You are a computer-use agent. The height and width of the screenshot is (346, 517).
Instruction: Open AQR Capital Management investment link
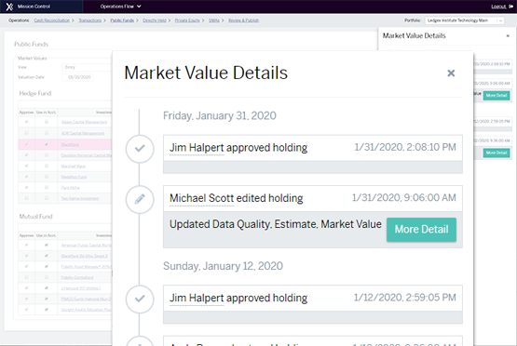[83, 133]
